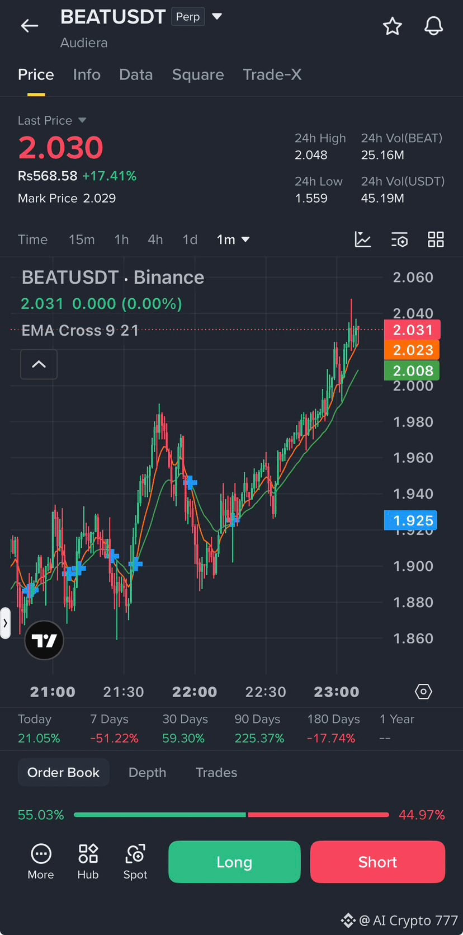463x935 pixels.
Task: Add BEATUSDT to favorites with star icon
Action: [392, 26]
